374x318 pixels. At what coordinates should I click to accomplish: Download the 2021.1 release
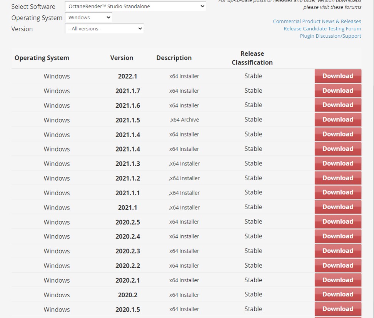(338, 207)
